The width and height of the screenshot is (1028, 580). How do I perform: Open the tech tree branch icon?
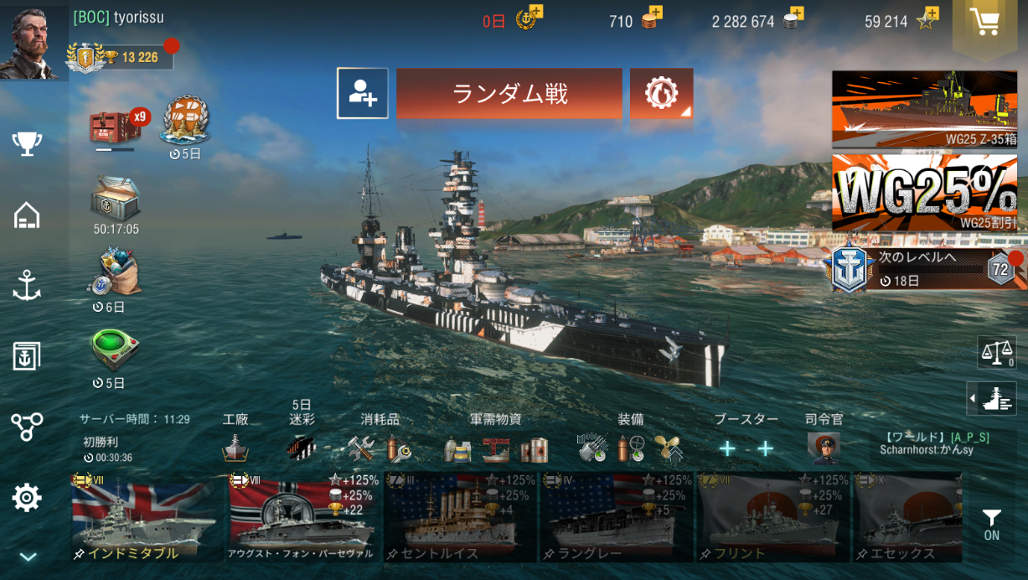[x=27, y=427]
